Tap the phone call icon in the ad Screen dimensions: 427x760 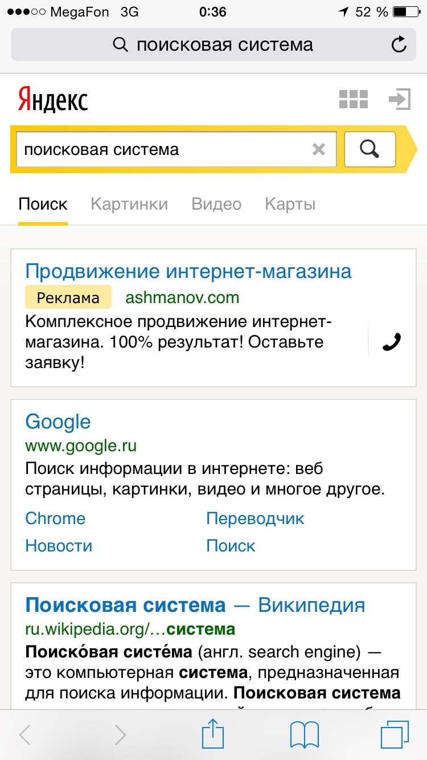392,342
